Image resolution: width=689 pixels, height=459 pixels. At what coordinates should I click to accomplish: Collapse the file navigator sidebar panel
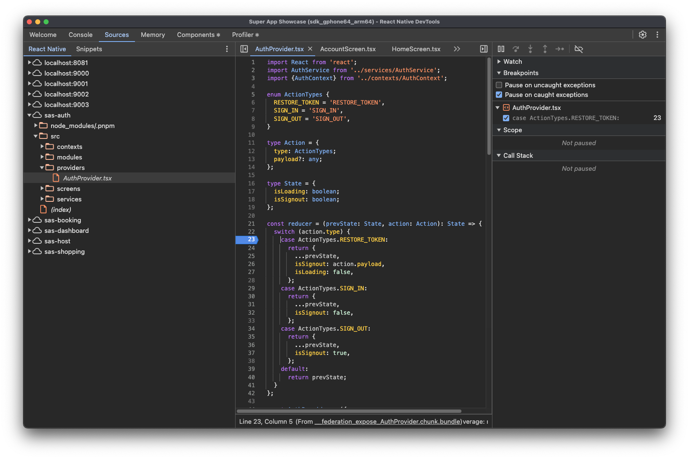(243, 49)
